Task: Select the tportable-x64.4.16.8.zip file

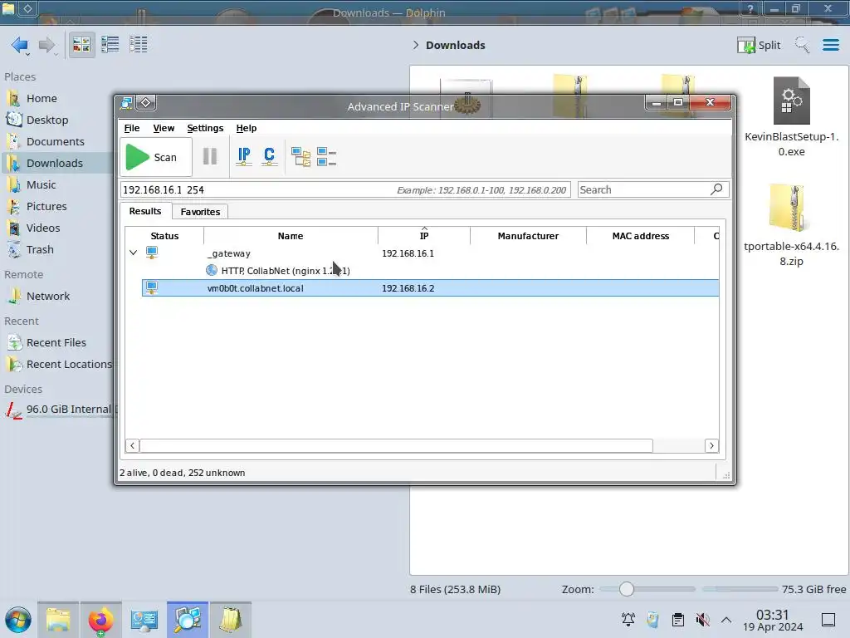Action: click(791, 225)
